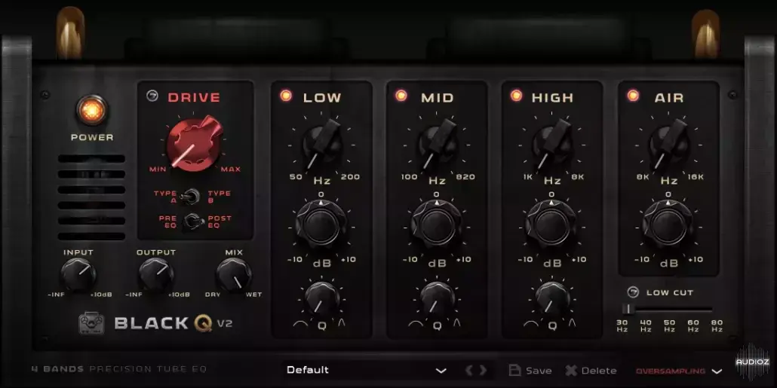This screenshot has width=777, height=388.
Task: Click the LOW band Hz frequency knob
Action: point(322,145)
